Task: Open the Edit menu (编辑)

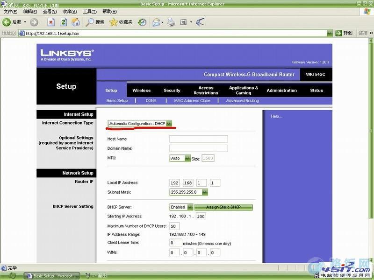Action: point(30,11)
